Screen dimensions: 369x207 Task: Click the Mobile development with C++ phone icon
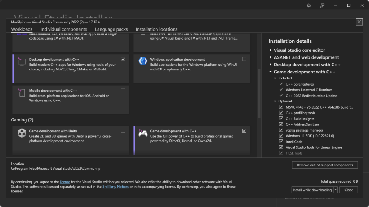click(x=22, y=93)
